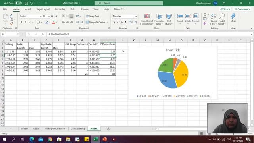Click the formula bar value
254x143 pixels.
pyautogui.click(x=59, y=35)
